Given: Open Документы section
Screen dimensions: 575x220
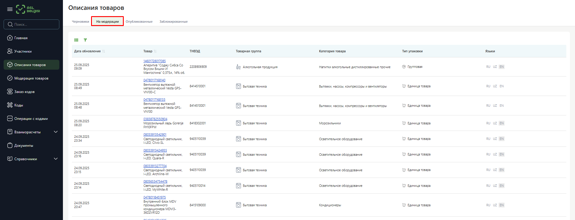Looking at the screenshot, I should pyautogui.click(x=24, y=146).
